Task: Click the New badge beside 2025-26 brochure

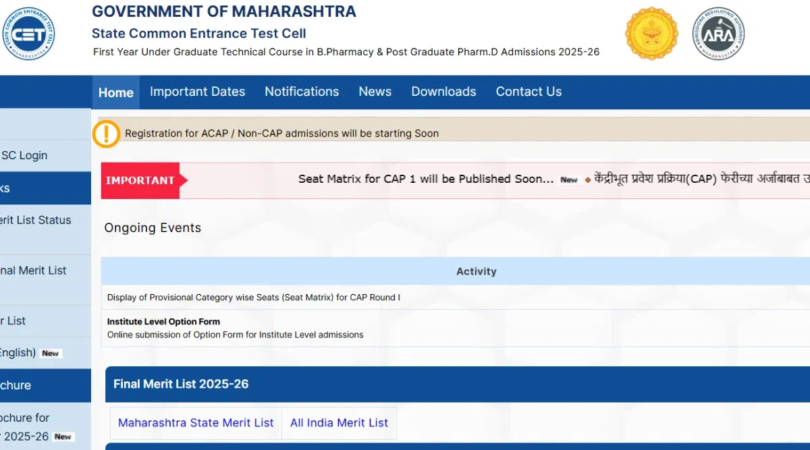Action: pyautogui.click(x=63, y=437)
